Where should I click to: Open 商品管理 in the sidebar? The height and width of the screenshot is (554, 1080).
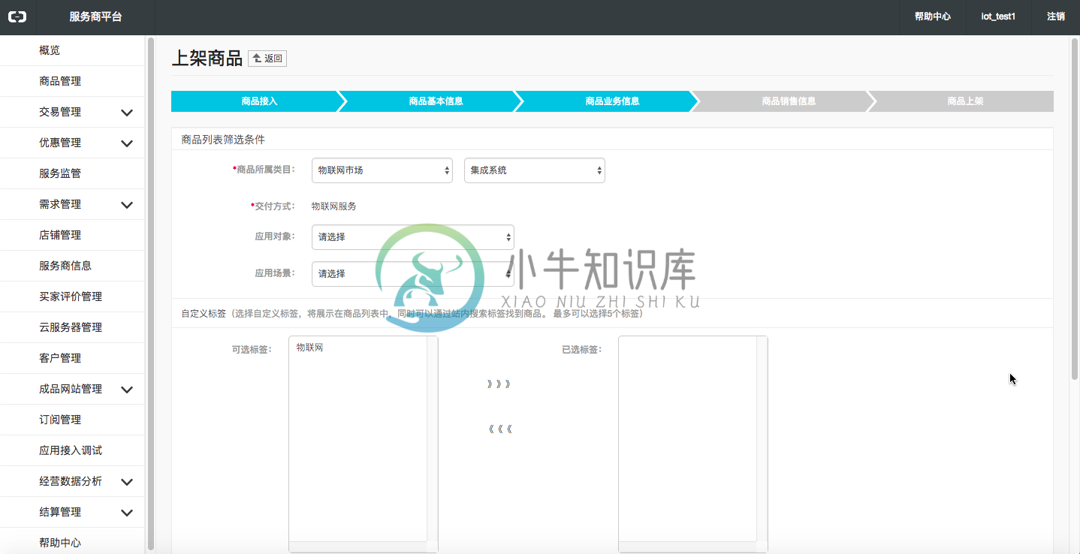pos(60,81)
